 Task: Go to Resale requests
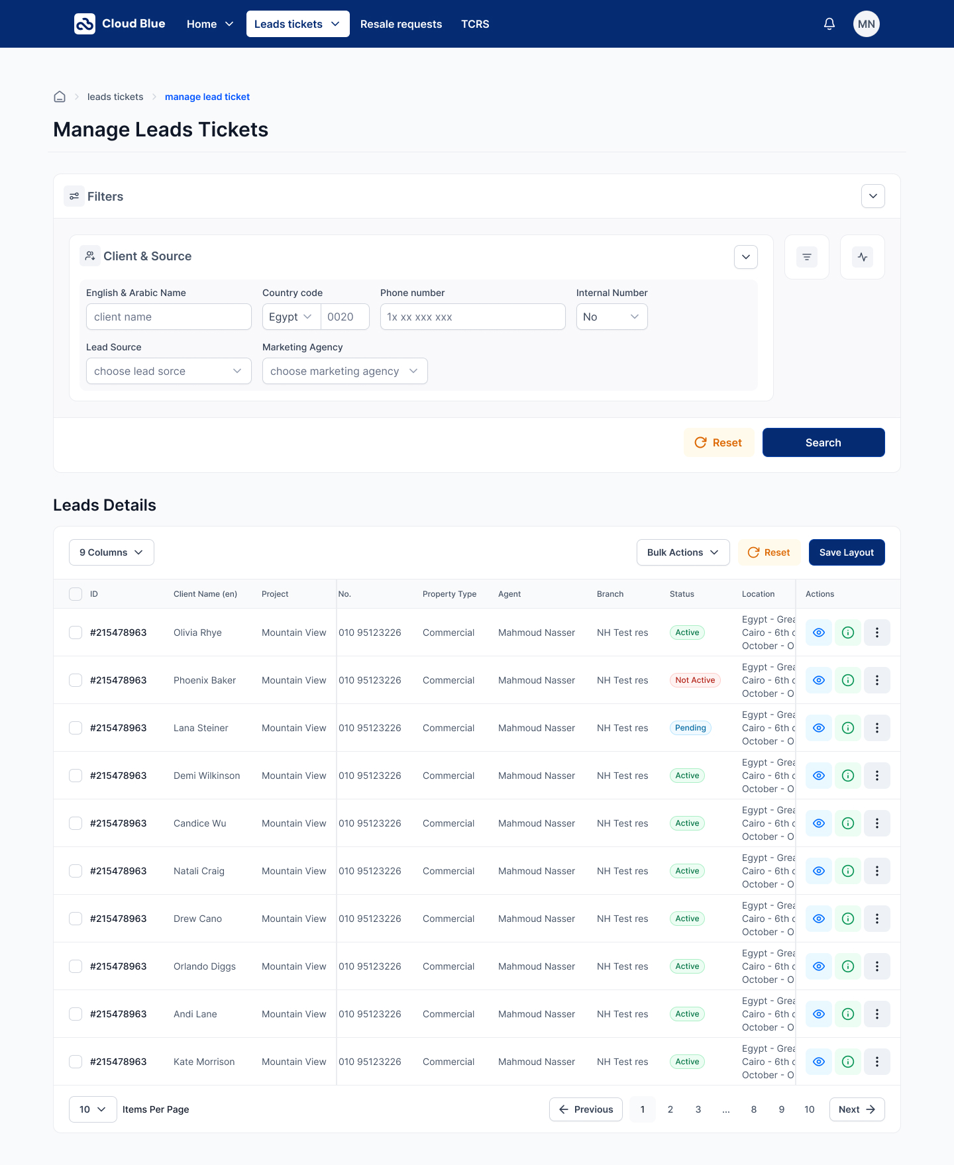401,24
